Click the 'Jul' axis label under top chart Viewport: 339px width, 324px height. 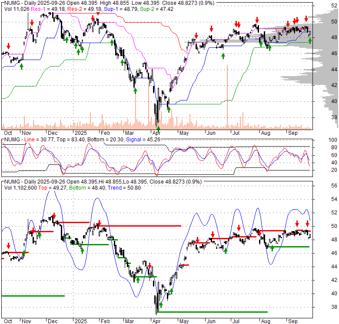(236, 133)
